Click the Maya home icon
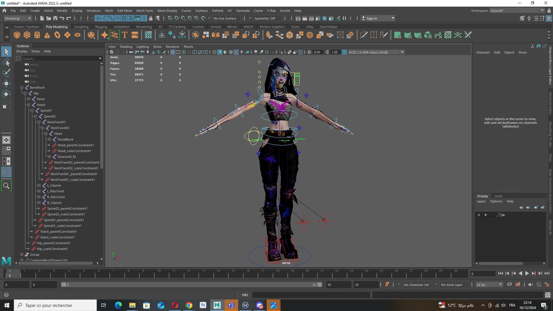 coord(4,11)
